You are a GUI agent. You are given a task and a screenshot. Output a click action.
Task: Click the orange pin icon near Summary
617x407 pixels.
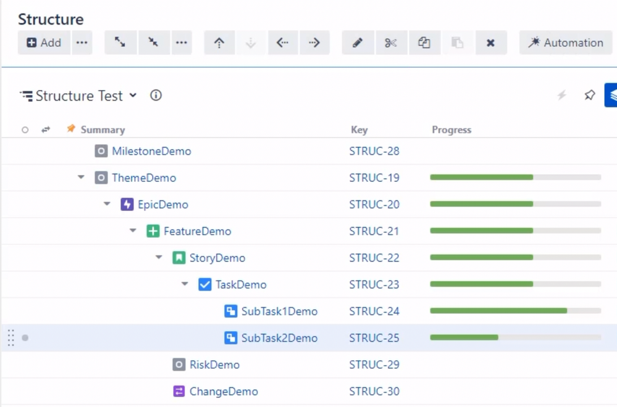pos(71,129)
